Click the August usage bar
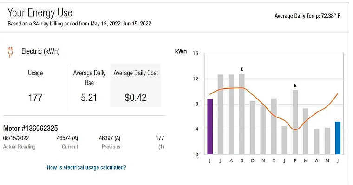353x185 pixels. click(x=231, y=114)
